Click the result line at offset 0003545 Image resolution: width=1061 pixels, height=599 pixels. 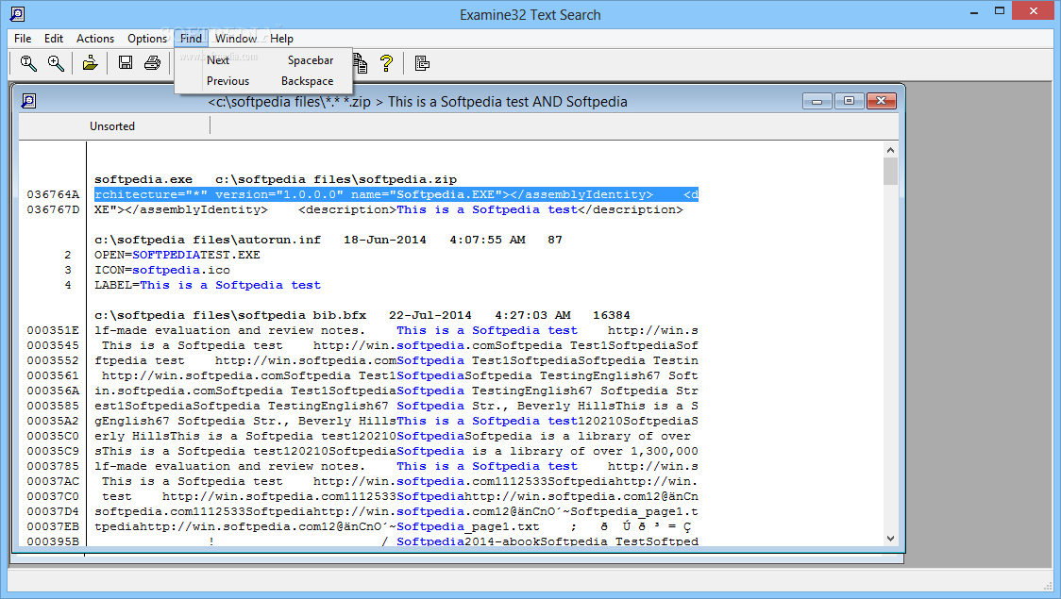pos(396,345)
